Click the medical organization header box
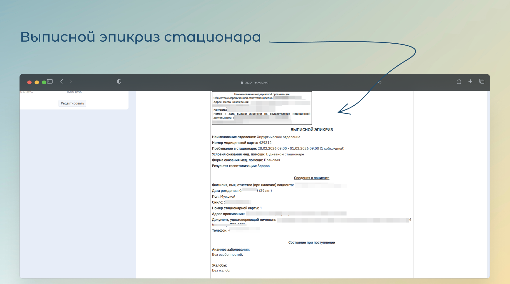 262,108
